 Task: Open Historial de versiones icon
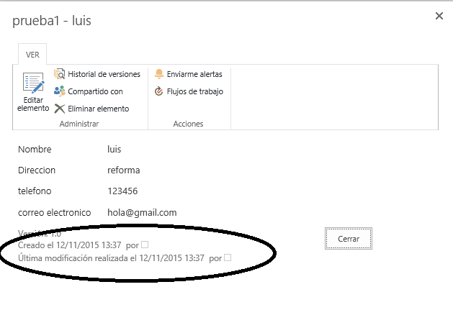point(60,74)
